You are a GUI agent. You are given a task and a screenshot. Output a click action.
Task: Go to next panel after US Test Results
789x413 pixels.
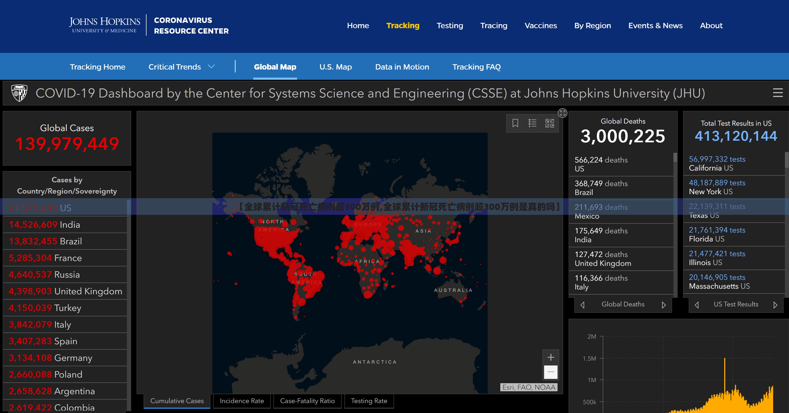pos(775,305)
